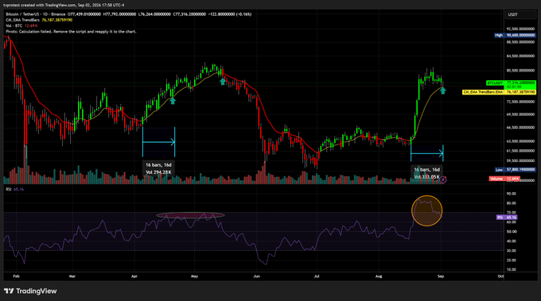Click the red Volume 12.69K axis label
Viewport: 541px width, 301px height.
(504, 179)
